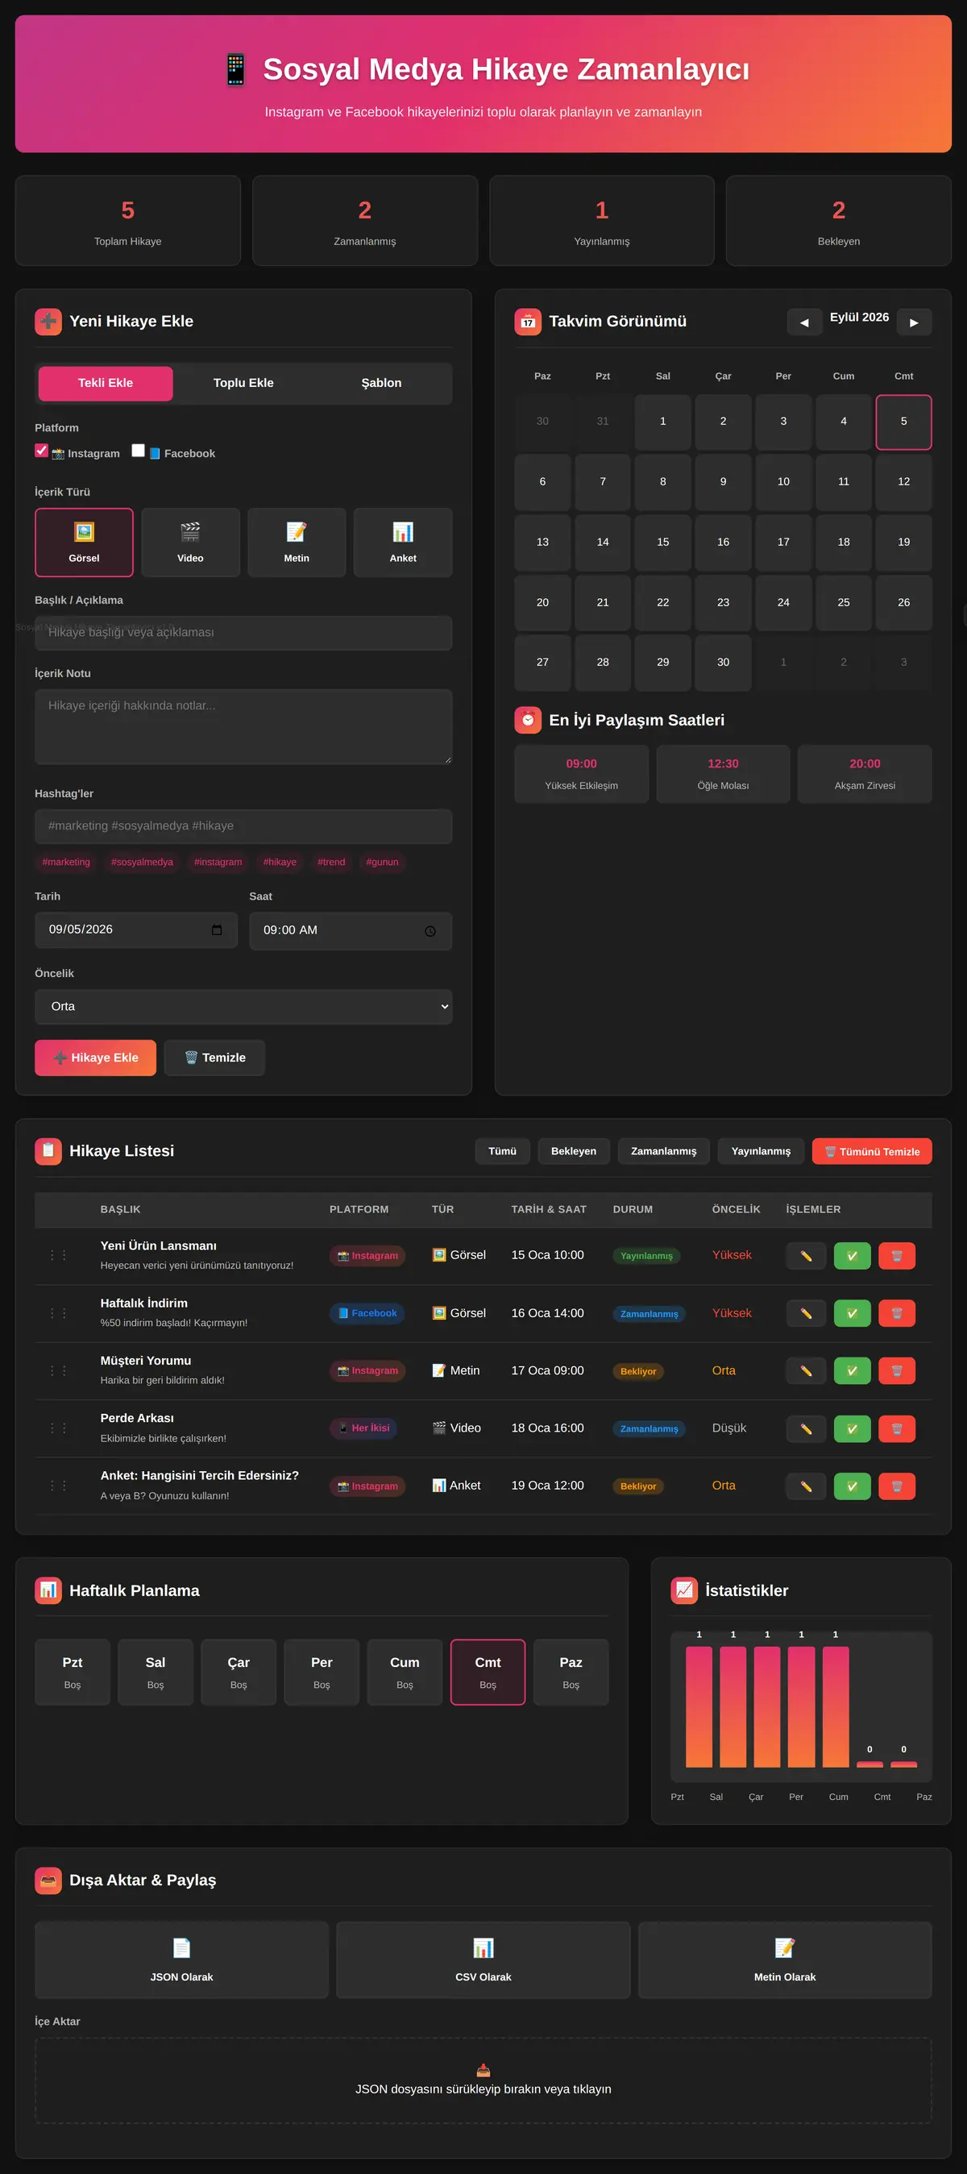Click the drag handle of Perde Arkası row
967x2174 pixels.
58,1428
